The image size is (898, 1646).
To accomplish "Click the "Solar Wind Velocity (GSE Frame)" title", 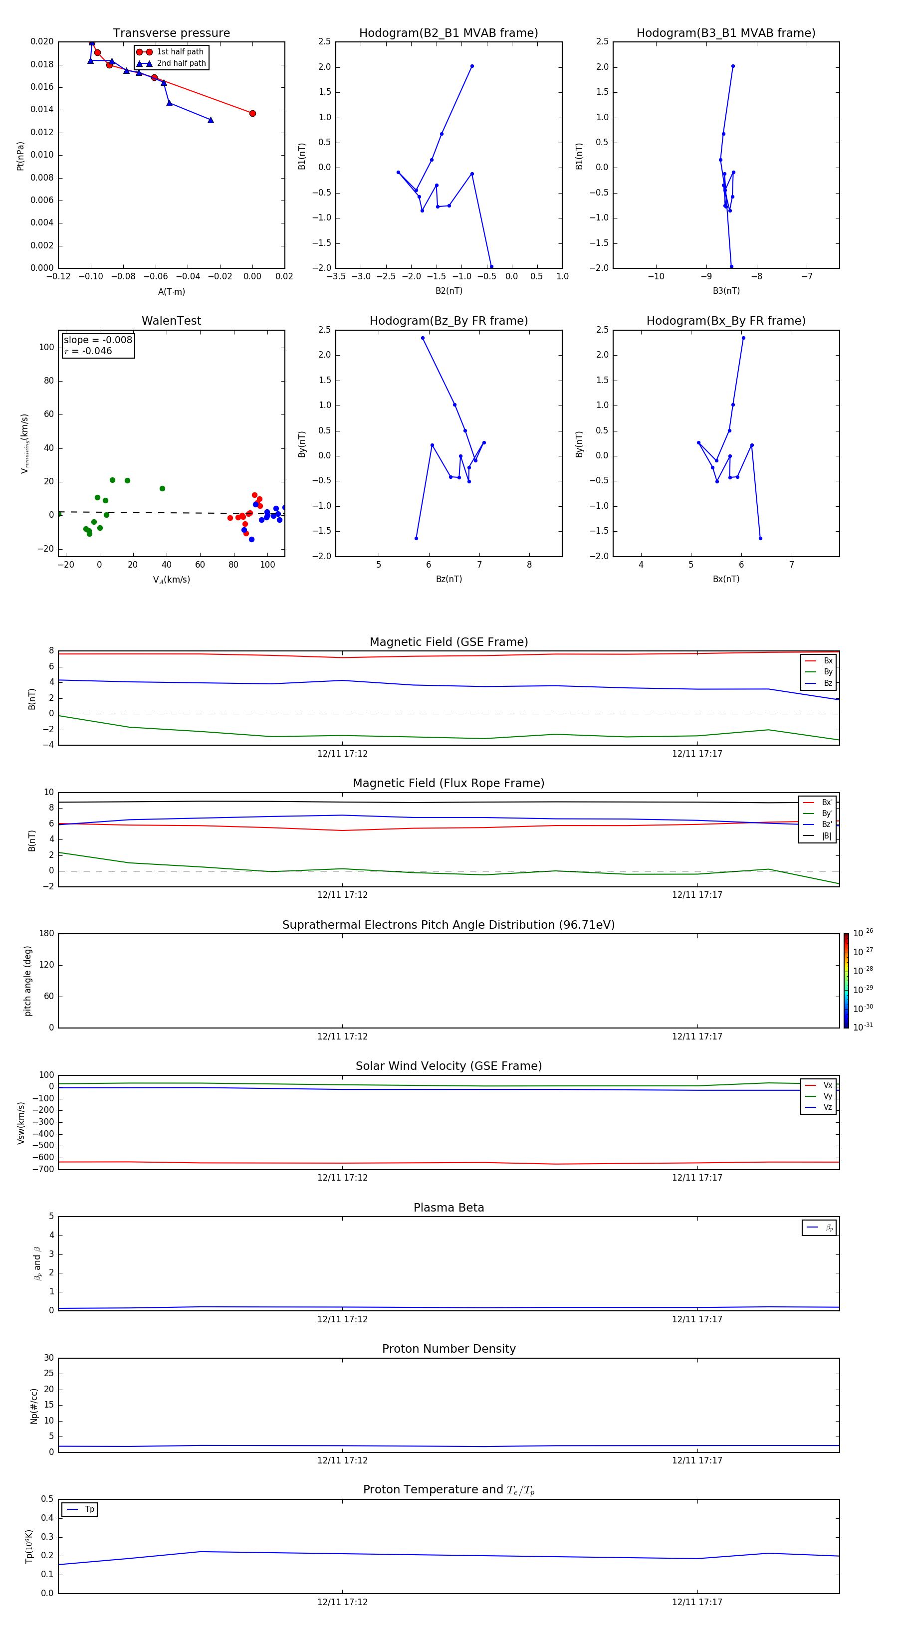I will [449, 1066].
